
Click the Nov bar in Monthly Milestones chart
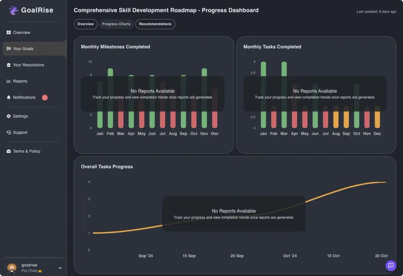click(204, 98)
